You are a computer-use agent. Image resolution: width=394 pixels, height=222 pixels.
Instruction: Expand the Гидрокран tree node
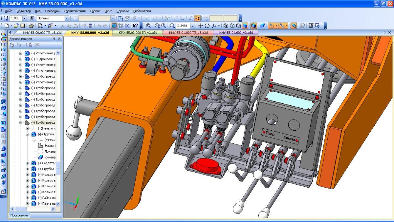[21, 59]
